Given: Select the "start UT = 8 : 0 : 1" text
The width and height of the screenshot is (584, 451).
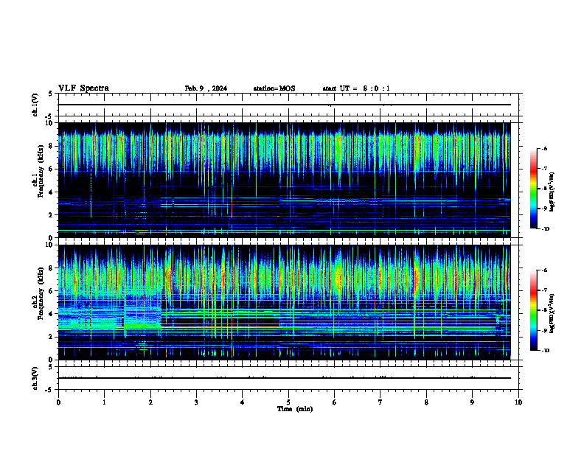Looking at the screenshot, I should (356, 88).
